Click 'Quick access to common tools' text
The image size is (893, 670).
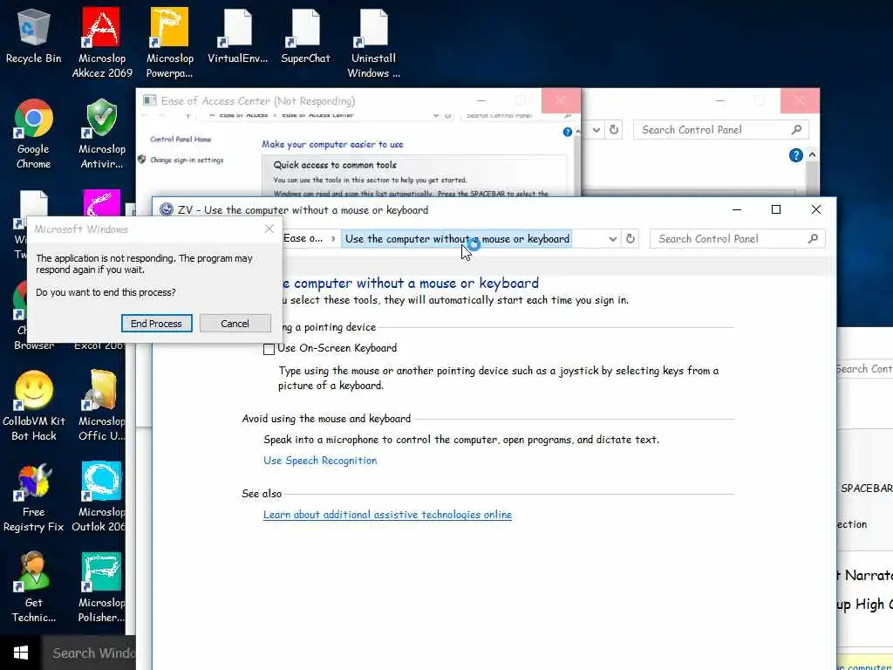pyautogui.click(x=335, y=165)
